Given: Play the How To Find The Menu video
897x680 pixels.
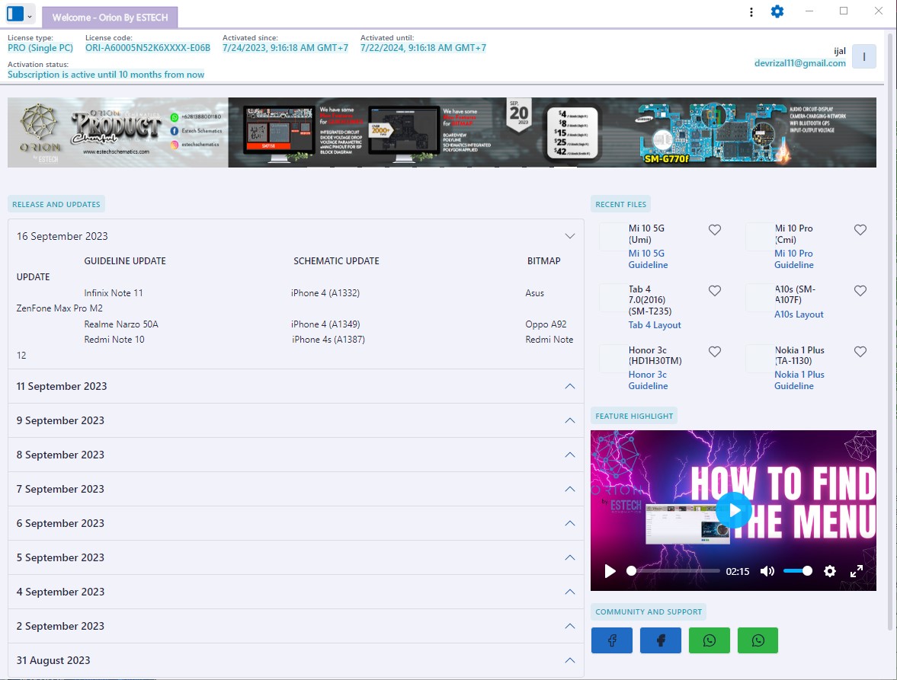Looking at the screenshot, I should [x=733, y=509].
